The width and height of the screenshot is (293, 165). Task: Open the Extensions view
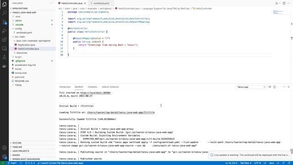click(4, 40)
